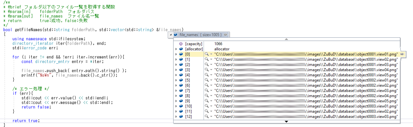This screenshot has height=127, width=413.
Task: Open text visualizer magnifier for element [10]
Action: pyautogui.click(x=206, y=106)
